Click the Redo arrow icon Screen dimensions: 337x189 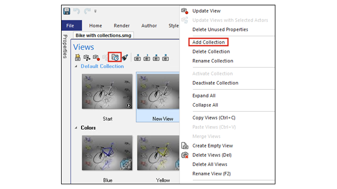coord(87,11)
